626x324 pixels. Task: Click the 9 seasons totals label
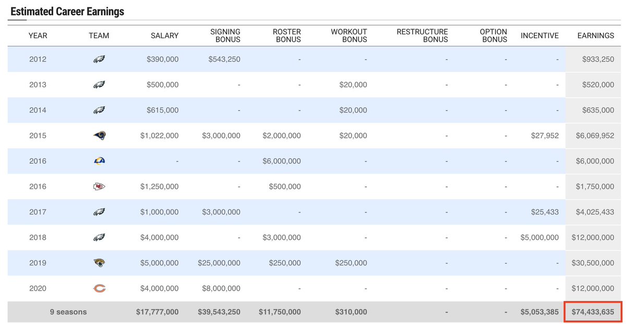pos(68,312)
